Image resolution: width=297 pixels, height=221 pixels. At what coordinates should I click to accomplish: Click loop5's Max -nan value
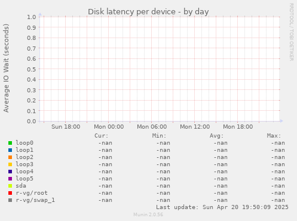[278, 179]
